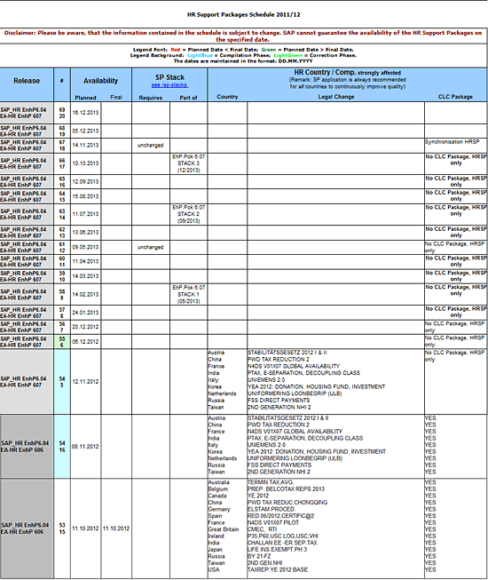This screenshot has height=580, width=488.
Task: Select the TERMIN.TAX,AVG. legal change
Action: click(271, 482)
